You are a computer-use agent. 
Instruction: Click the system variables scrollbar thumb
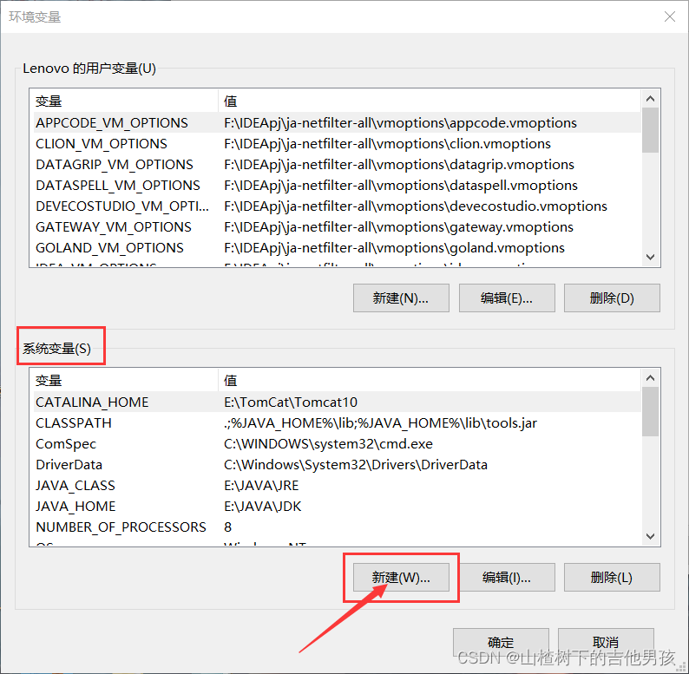(650, 412)
